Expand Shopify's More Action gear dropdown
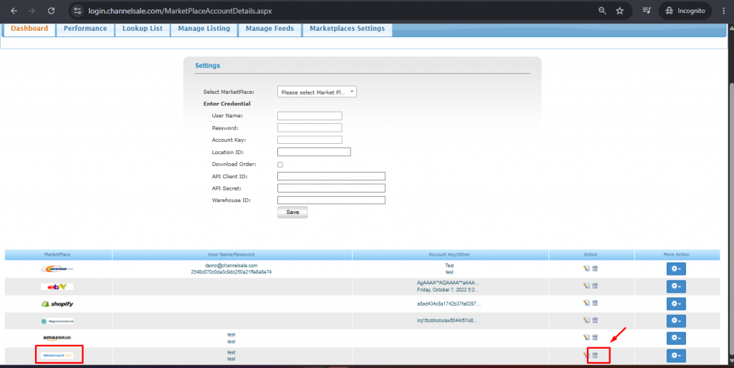This screenshot has height=368, width=734. (x=676, y=304)
